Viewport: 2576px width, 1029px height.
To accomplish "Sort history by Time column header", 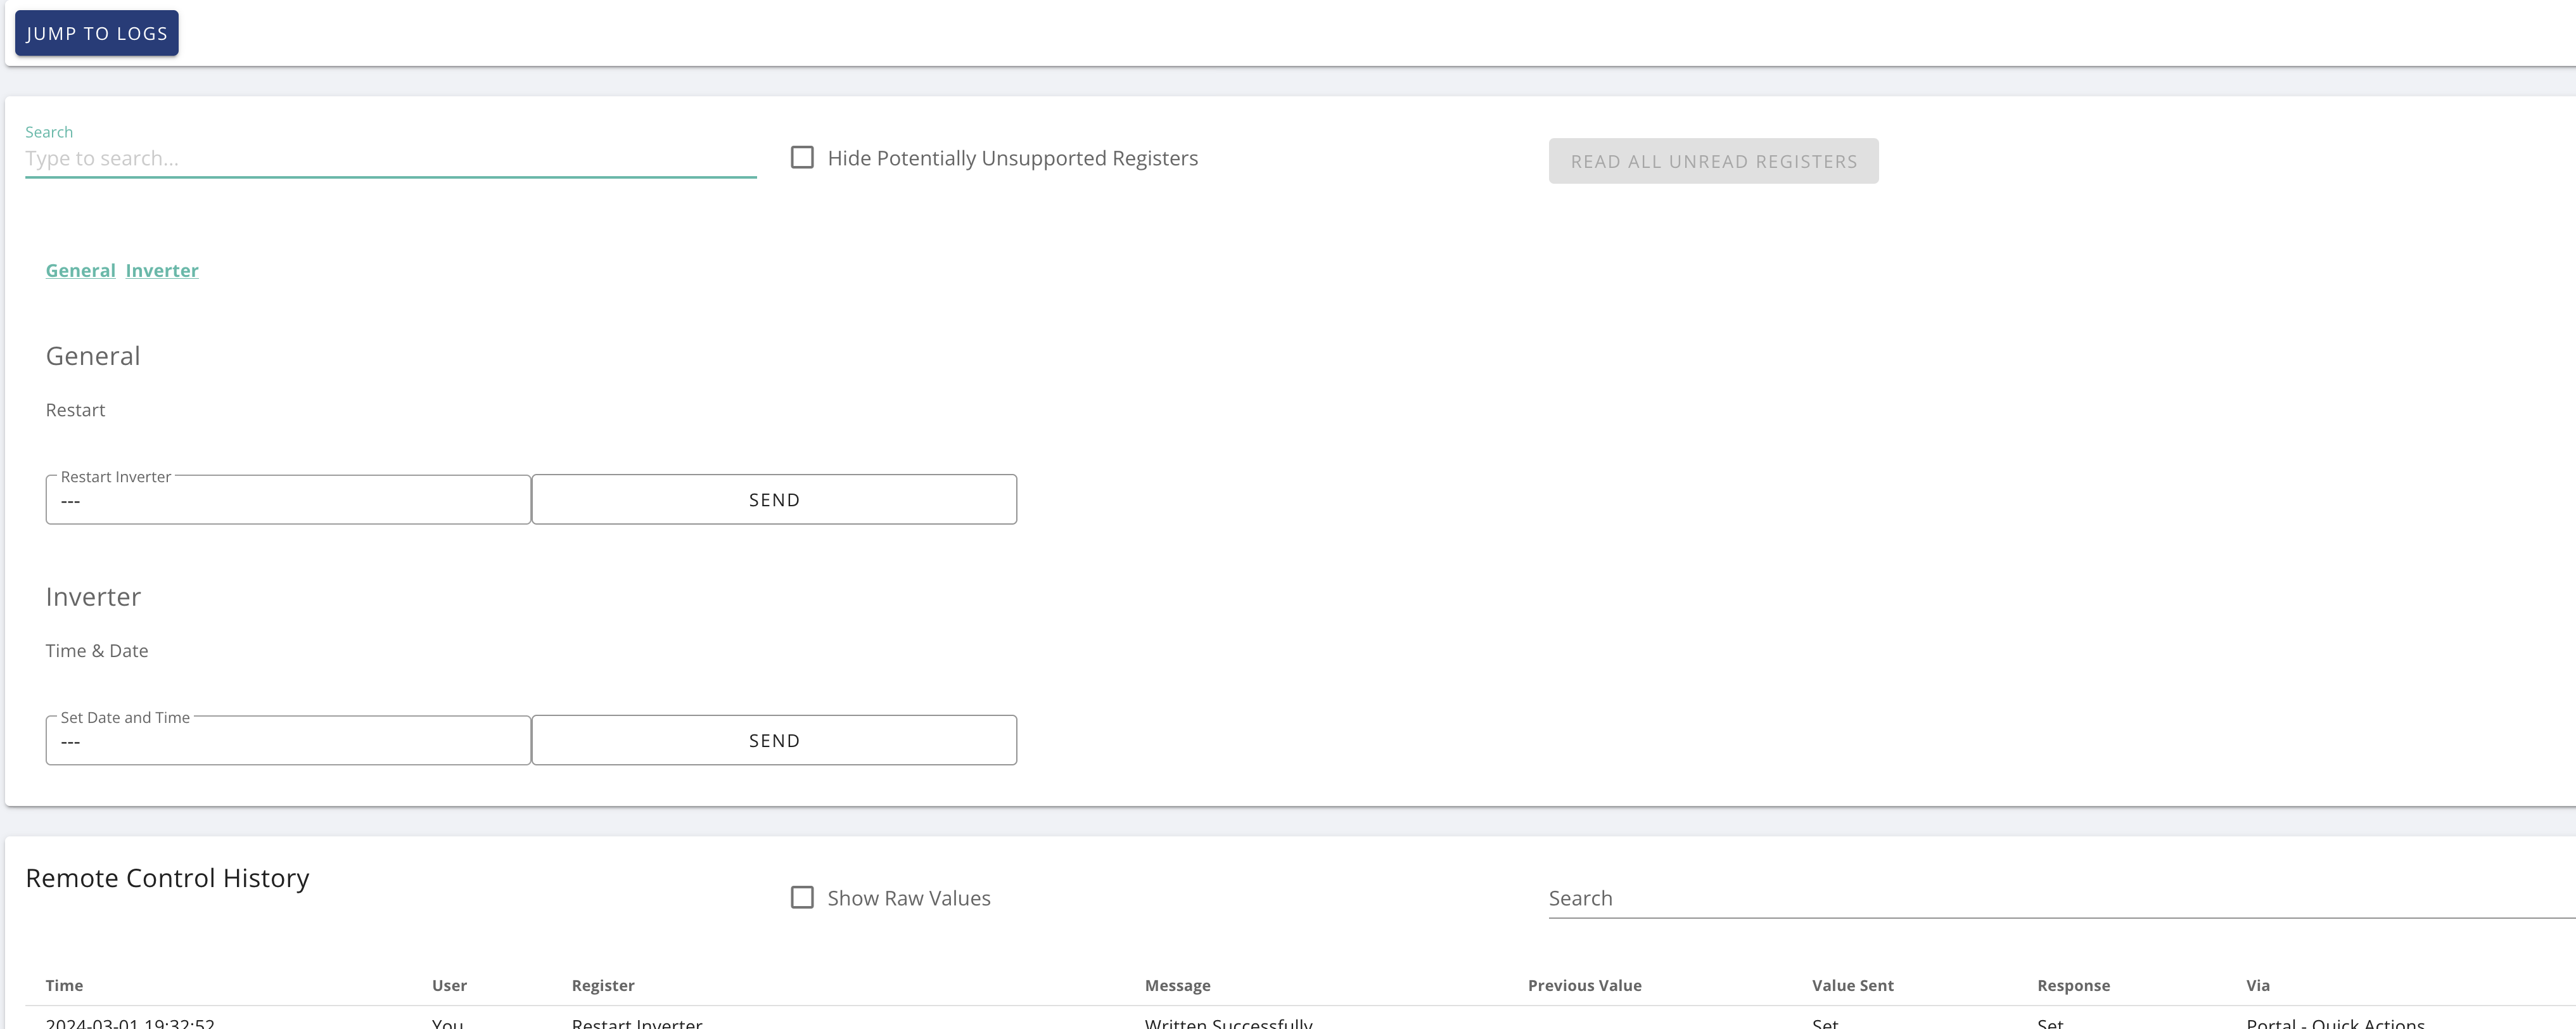I will pyautogui.click(x=64, y=985).
